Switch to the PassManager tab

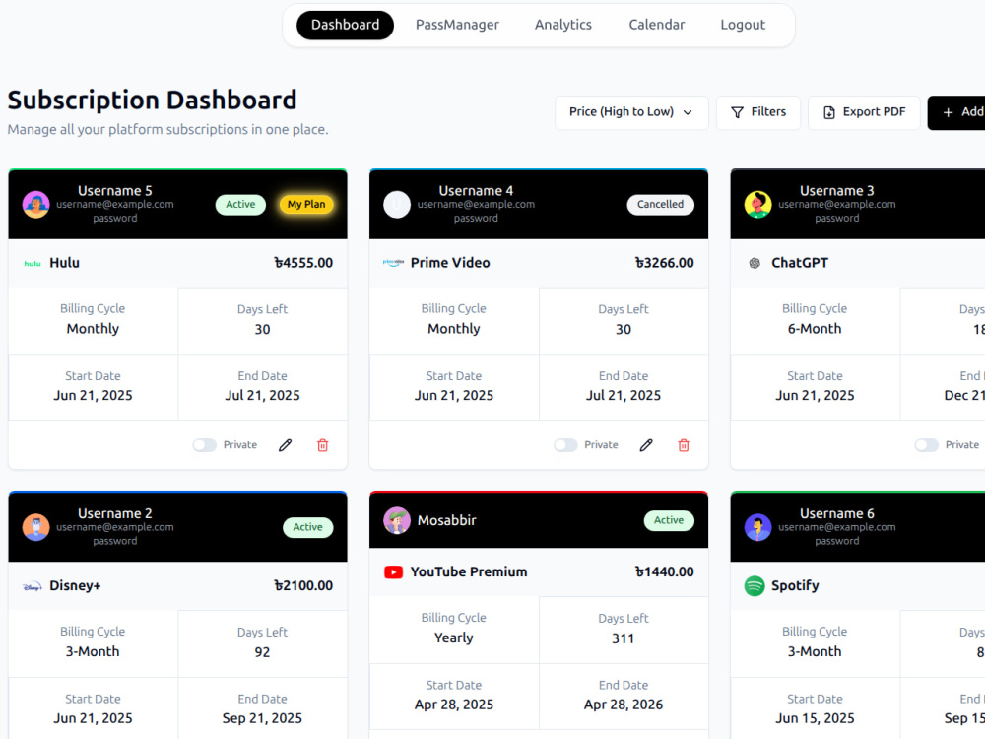coord(457,26)
